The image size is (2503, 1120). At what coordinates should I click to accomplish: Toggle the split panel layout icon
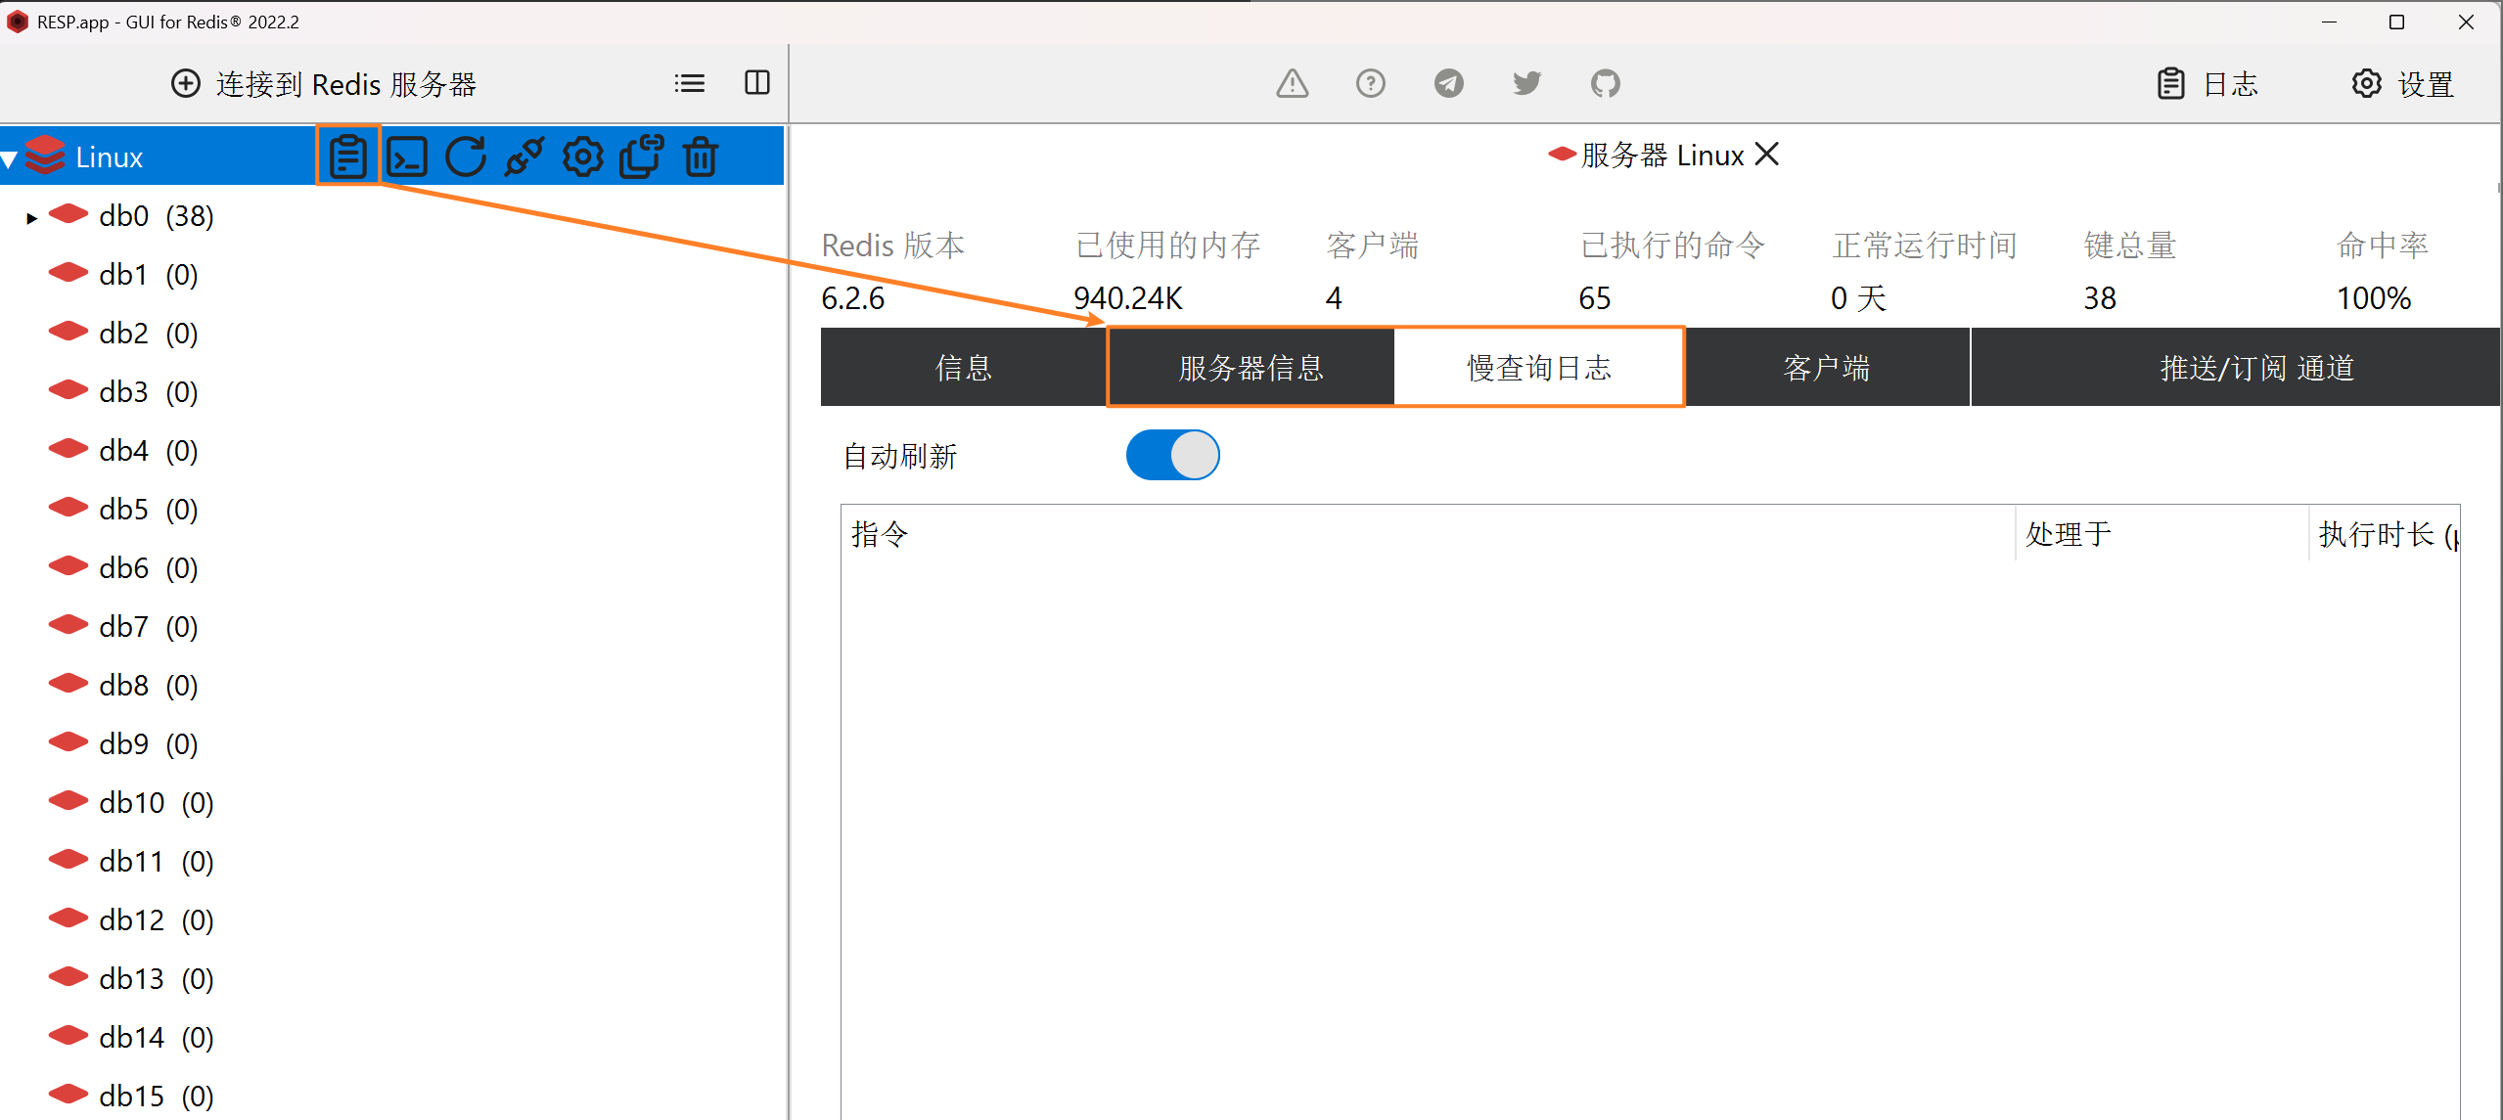pyautogui.click(x=757, y=83)
